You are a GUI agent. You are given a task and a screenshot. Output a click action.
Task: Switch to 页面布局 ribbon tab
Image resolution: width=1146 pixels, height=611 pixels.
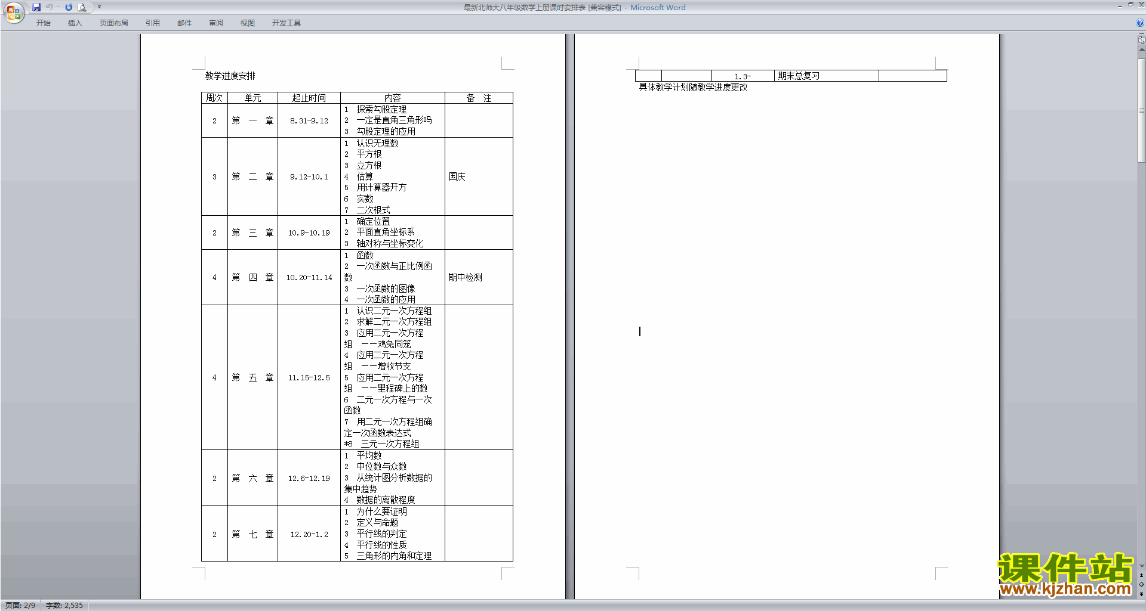pyautogui.click(x=114, y=23)
